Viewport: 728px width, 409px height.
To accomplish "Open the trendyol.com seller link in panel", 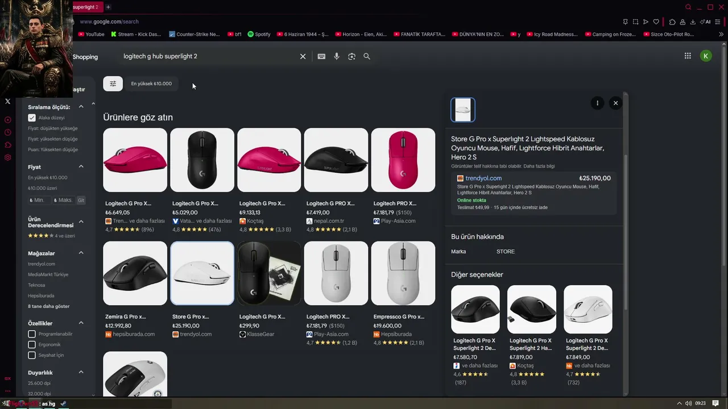I will pyautogui.click(x=483, y=178).
